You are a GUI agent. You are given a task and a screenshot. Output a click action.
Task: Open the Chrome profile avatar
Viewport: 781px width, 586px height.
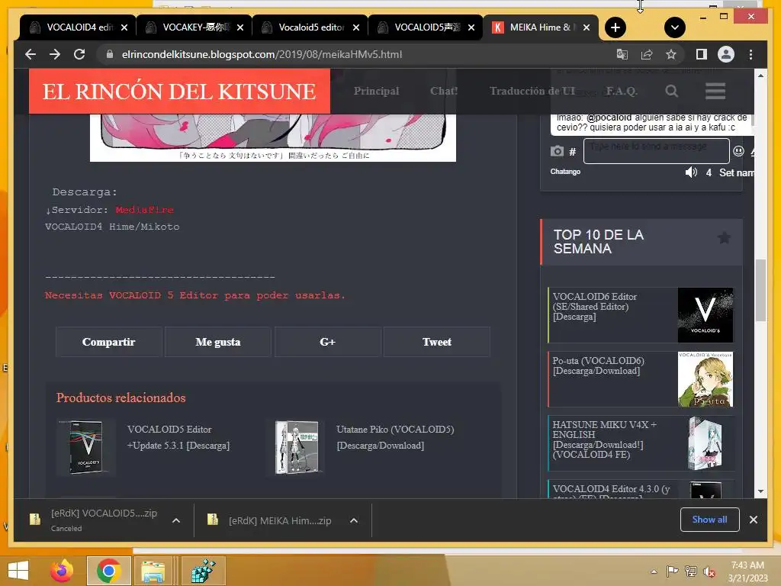point(726,54)
